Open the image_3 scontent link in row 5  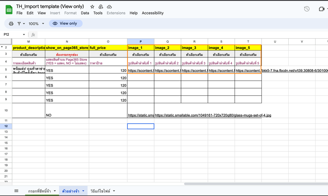coord(195,70)
